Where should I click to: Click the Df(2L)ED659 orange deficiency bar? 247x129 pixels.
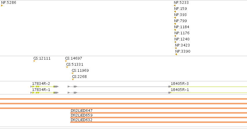[x=159, y=117]
